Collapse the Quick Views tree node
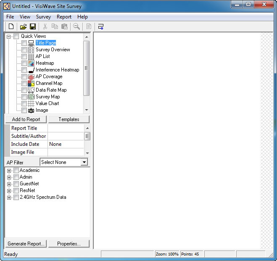Viewport: 277px width, 261px height. click(x=8, y=37)
